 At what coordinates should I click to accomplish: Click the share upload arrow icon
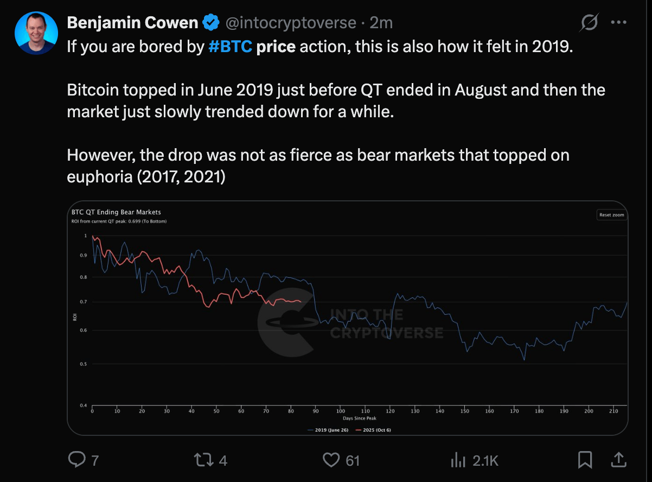618,460
